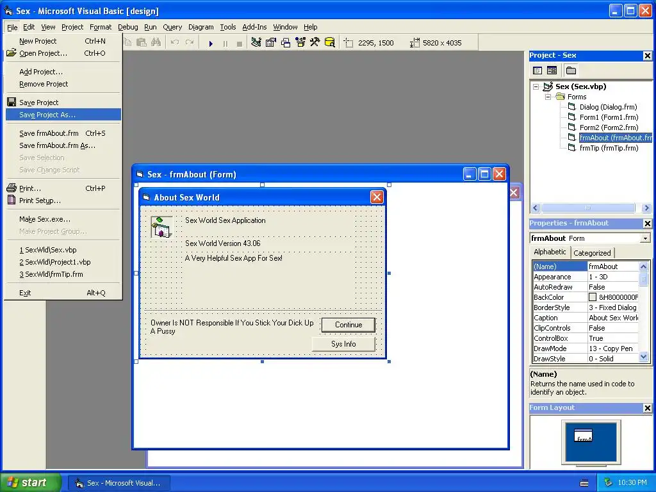This screenshot has height=492, width=656.
Task: Switch to the Categorized properties tab
Action: click(592, 252)
